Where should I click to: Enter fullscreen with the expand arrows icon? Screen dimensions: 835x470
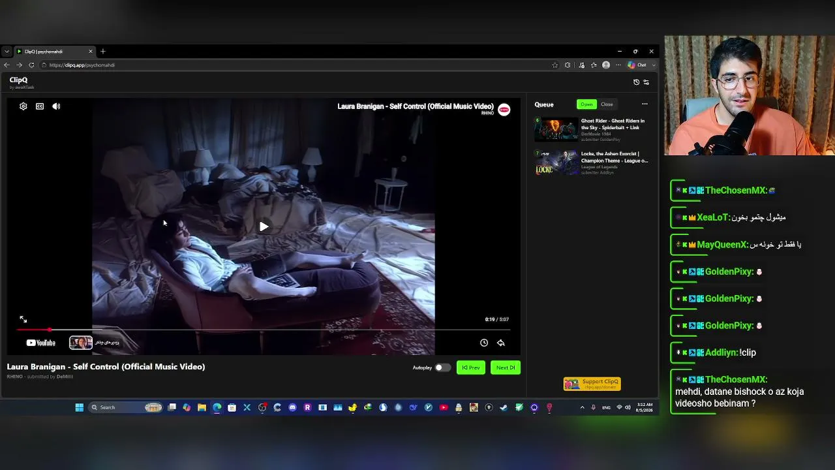tap(23, 319)
